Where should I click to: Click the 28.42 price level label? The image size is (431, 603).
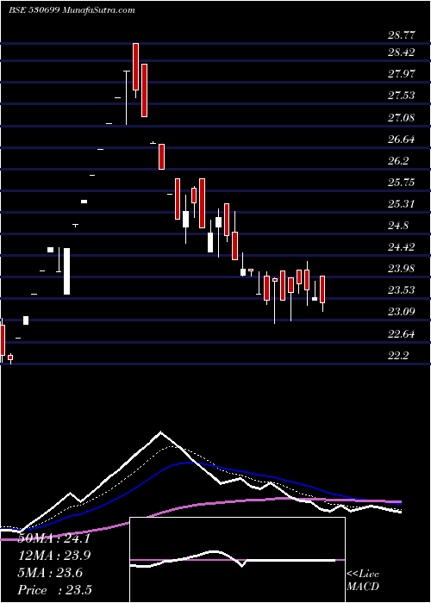402,53
